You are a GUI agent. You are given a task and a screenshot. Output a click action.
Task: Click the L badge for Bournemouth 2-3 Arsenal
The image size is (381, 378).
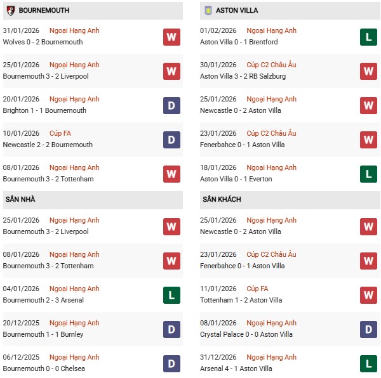171,295
